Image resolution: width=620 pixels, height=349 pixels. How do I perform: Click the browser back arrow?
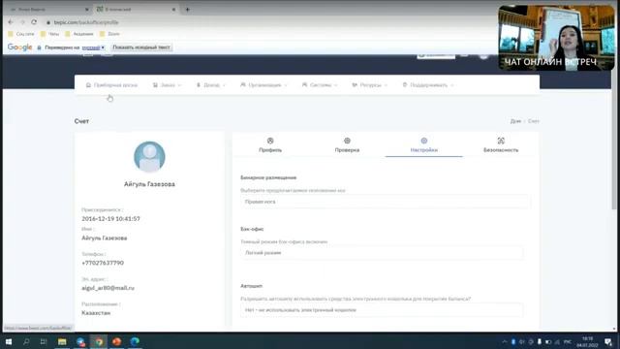11,22
